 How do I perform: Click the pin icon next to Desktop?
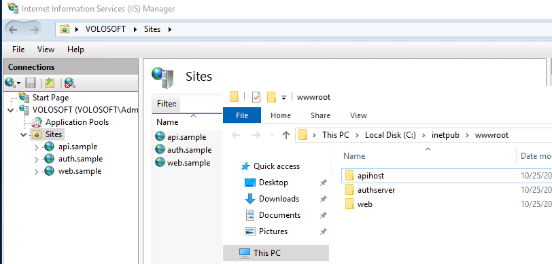coord(323,183)
